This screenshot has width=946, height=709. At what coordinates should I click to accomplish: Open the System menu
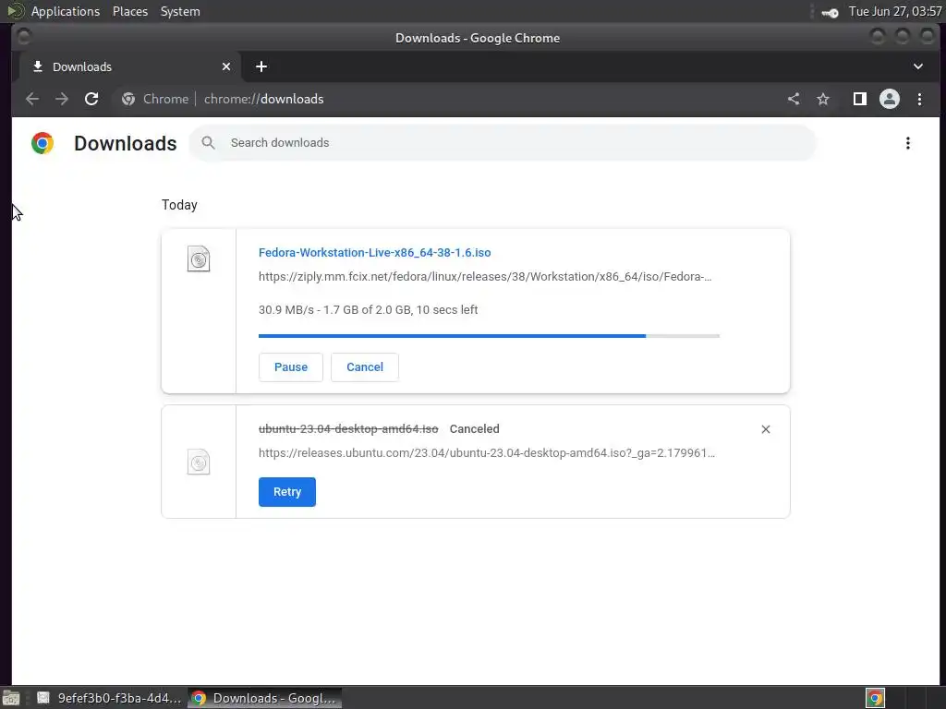click(180, 11)
